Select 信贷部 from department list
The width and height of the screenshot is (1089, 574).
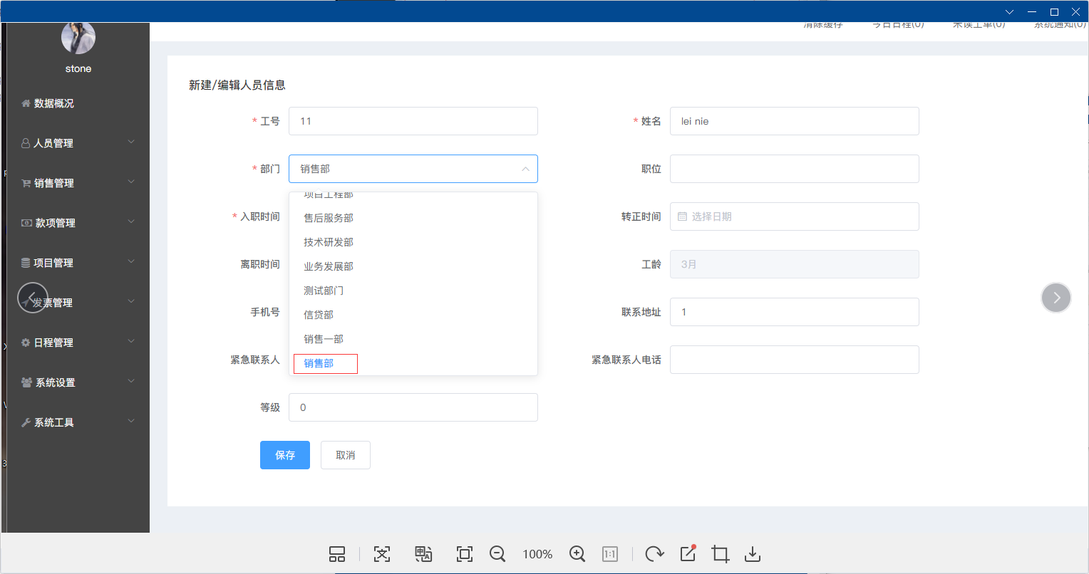413,315
